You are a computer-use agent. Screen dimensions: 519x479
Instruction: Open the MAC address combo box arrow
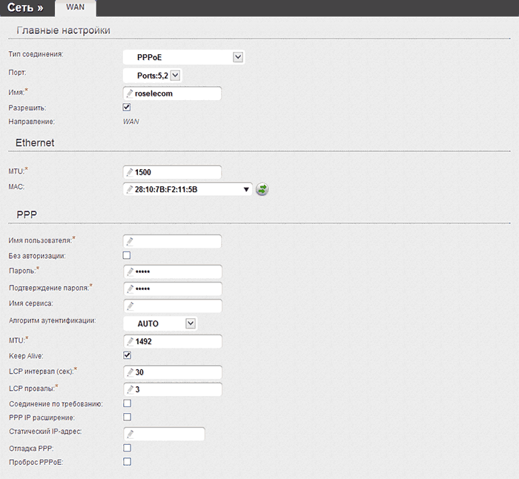click(246, 189)
